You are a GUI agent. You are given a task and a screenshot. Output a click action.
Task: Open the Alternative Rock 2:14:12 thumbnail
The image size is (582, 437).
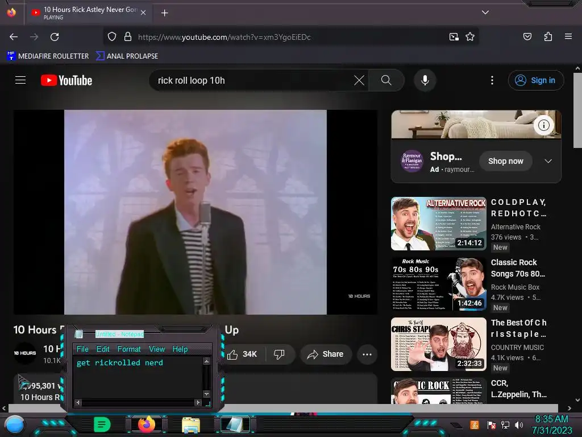438,223
